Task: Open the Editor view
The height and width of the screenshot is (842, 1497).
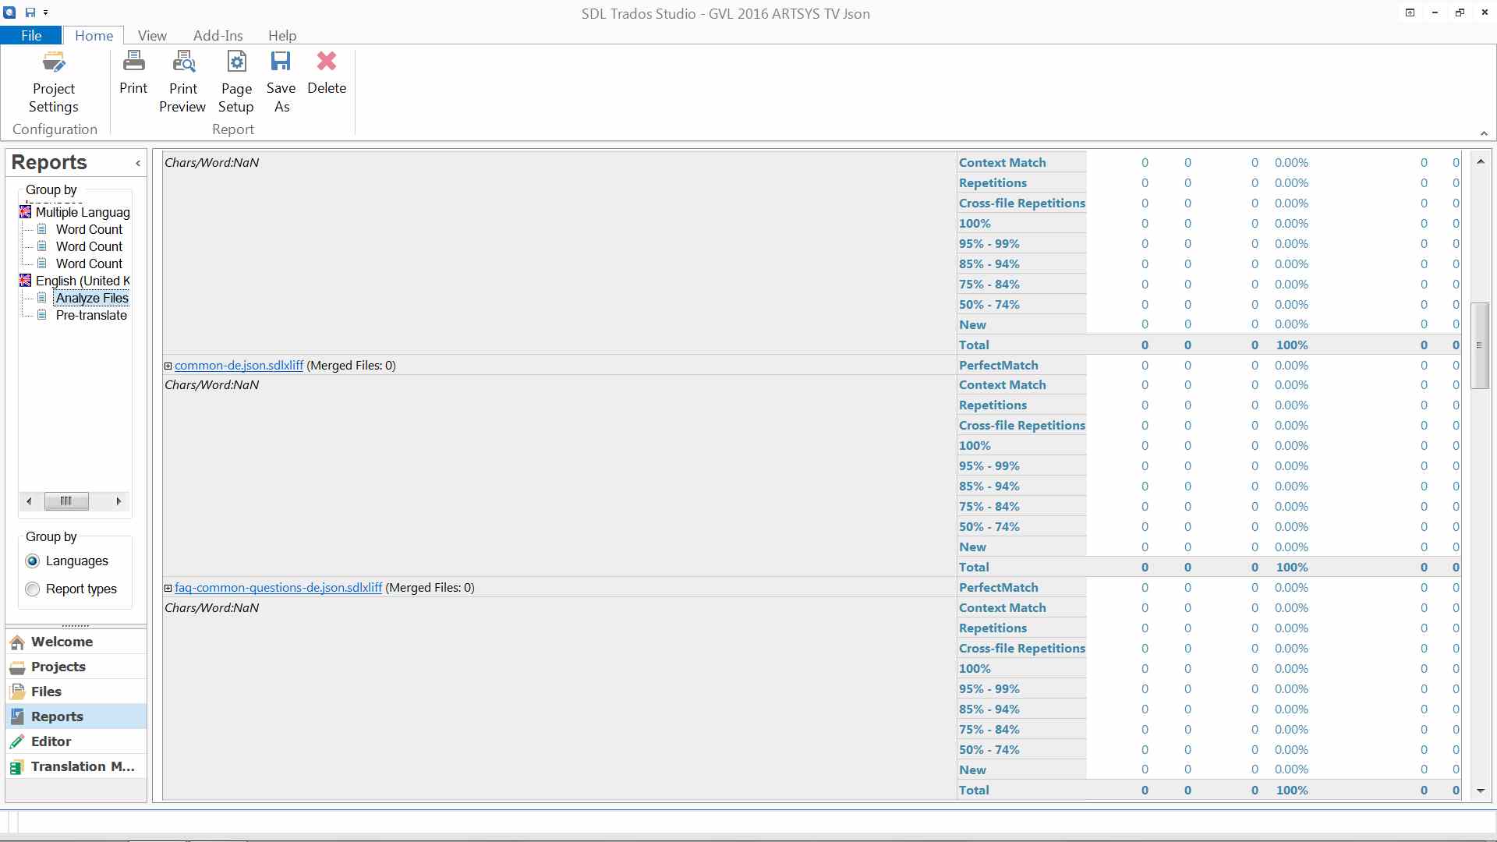Action: 76,741
